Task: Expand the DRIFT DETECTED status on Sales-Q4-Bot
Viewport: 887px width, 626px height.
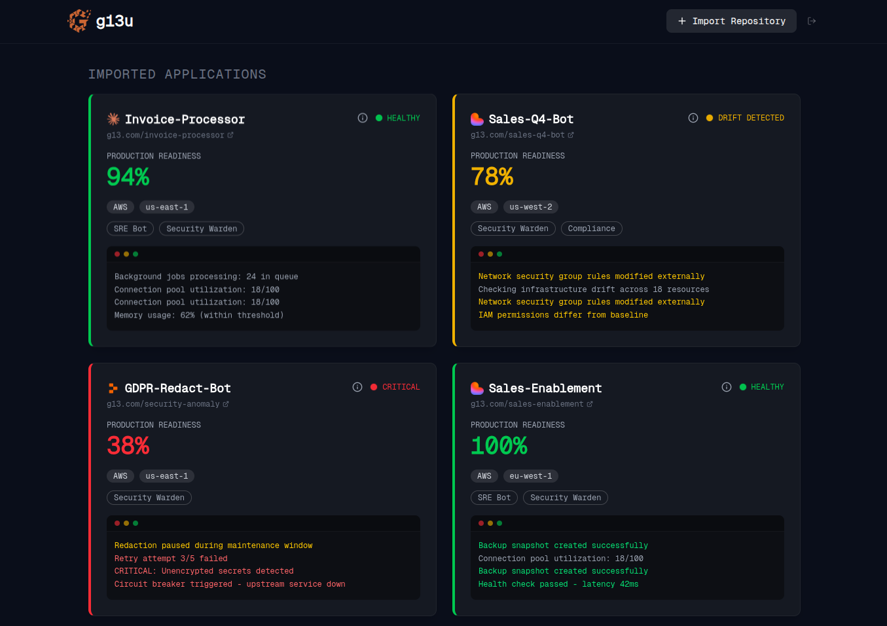Action: [746, 118]
